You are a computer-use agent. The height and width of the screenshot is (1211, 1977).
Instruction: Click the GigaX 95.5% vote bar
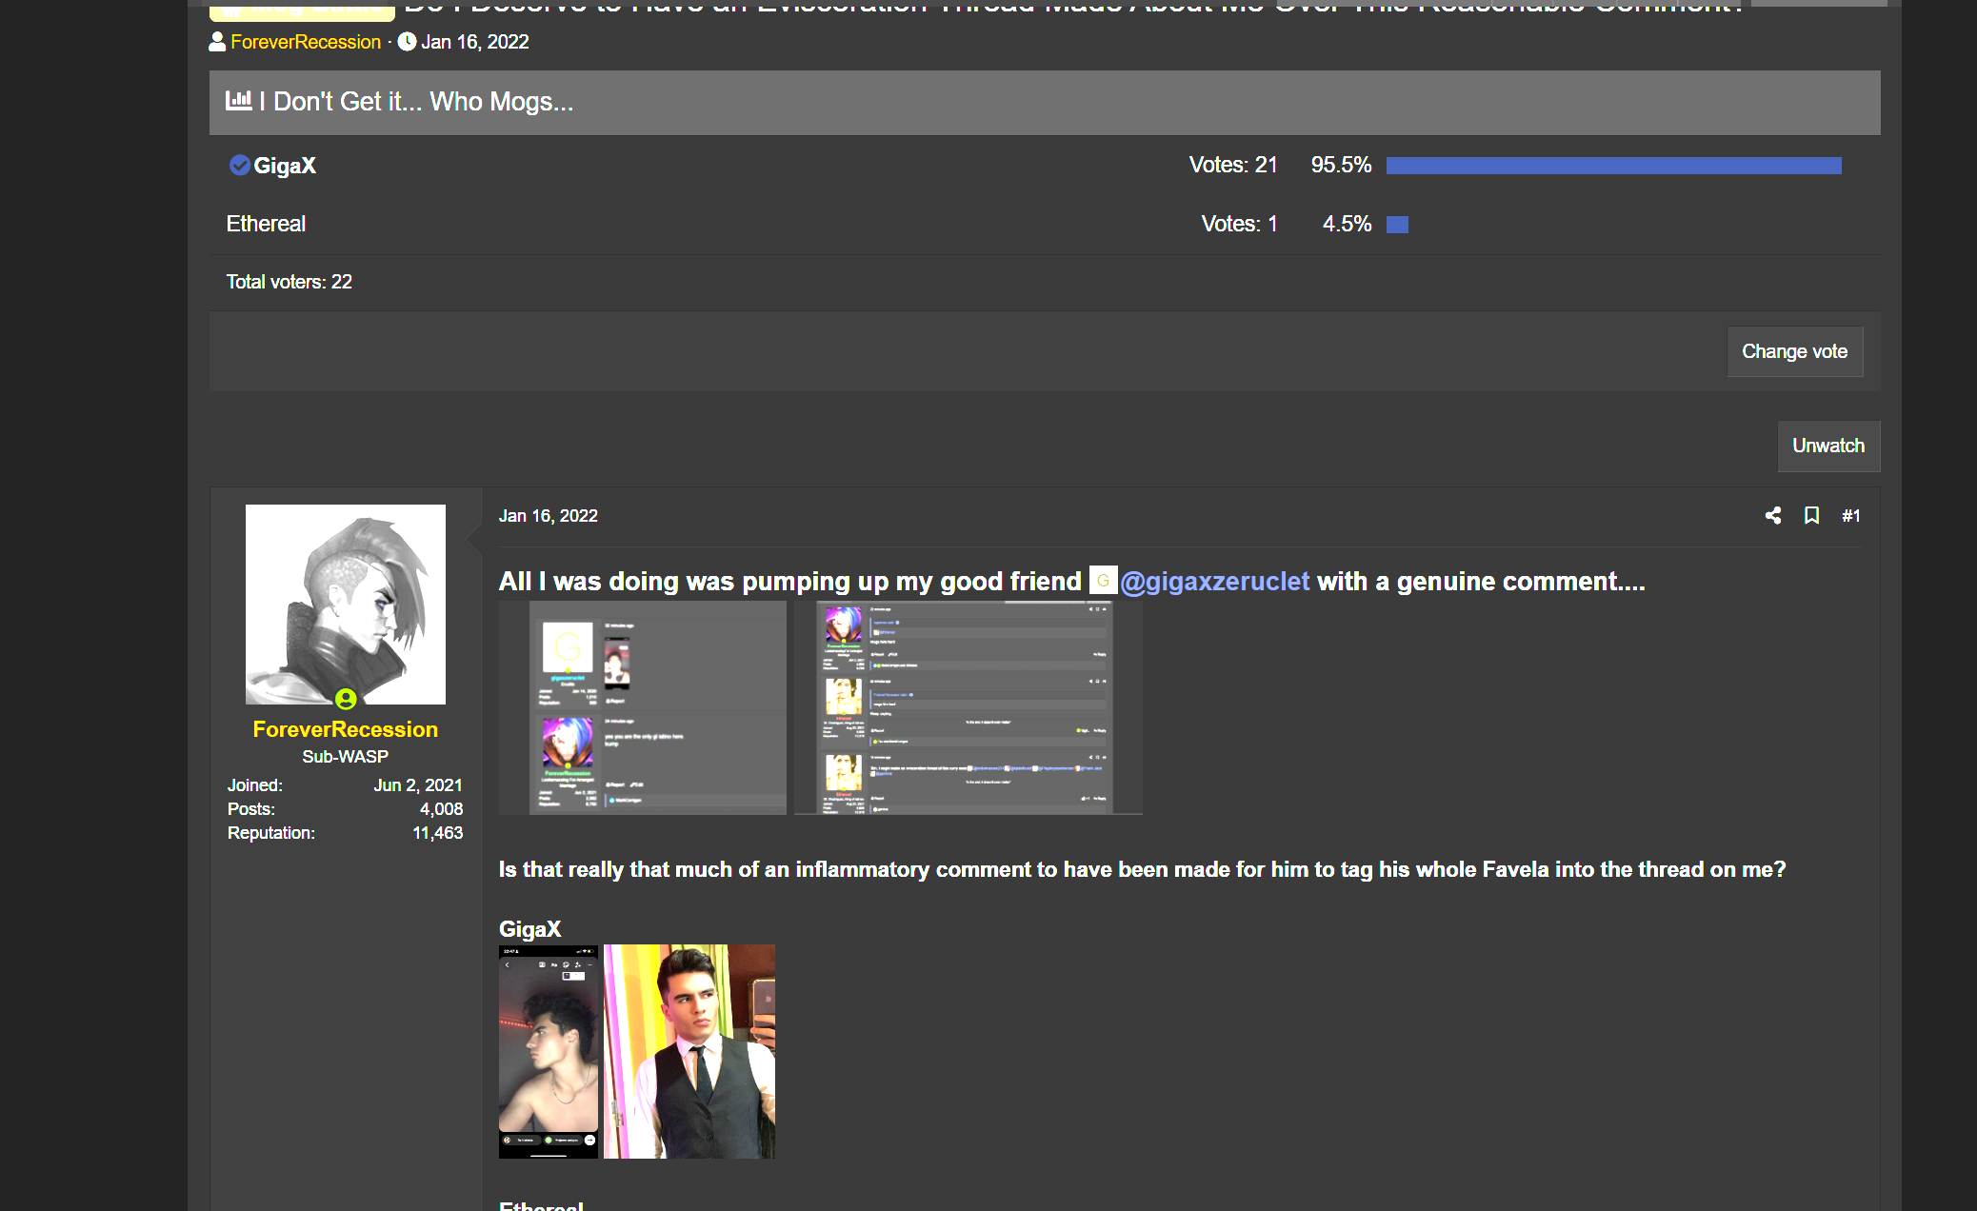coord(1614,166)
